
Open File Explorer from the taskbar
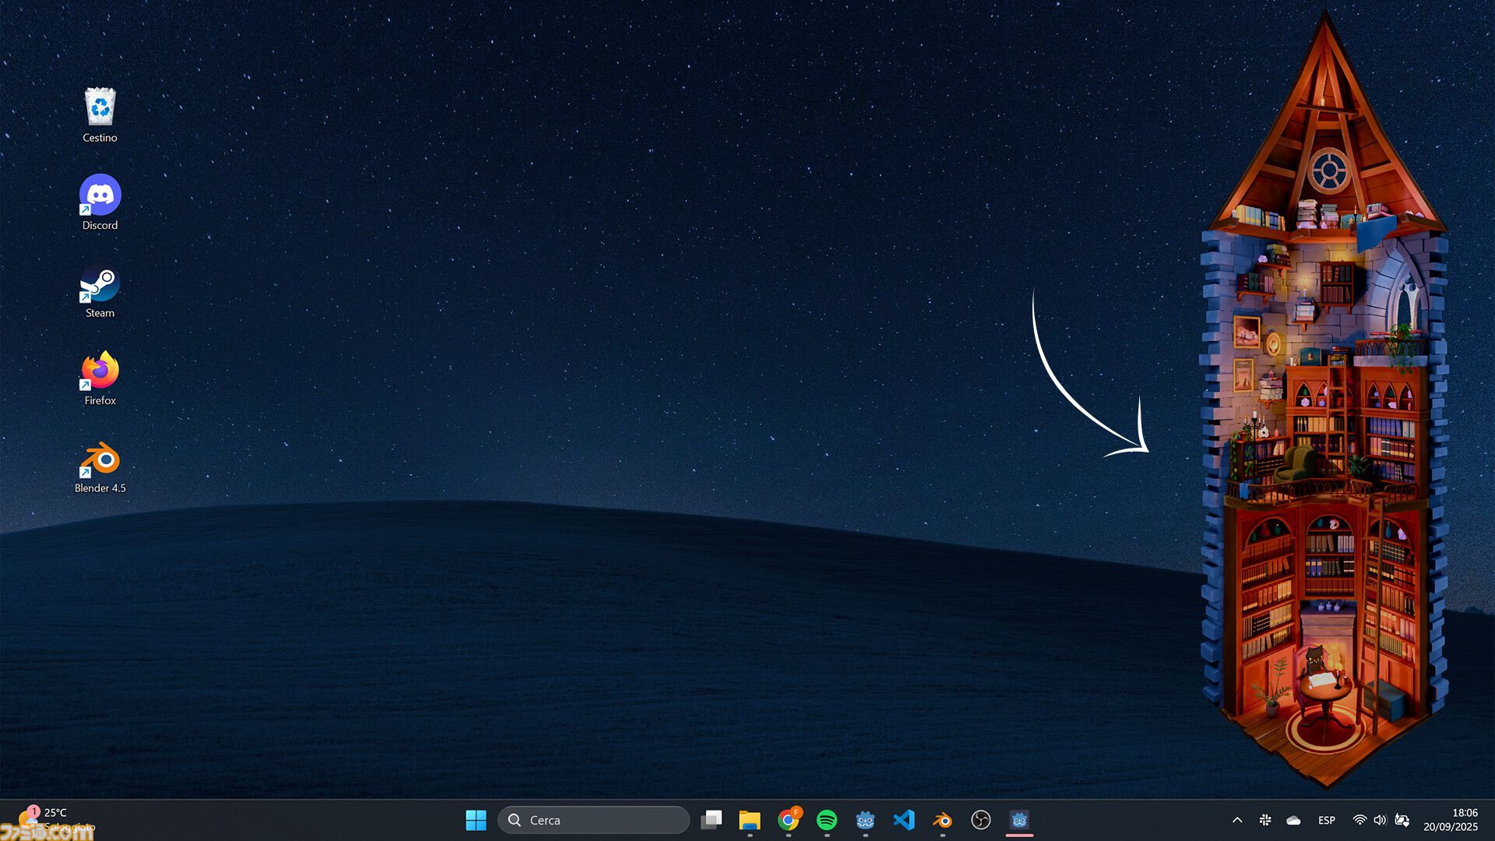click(750, 820)
